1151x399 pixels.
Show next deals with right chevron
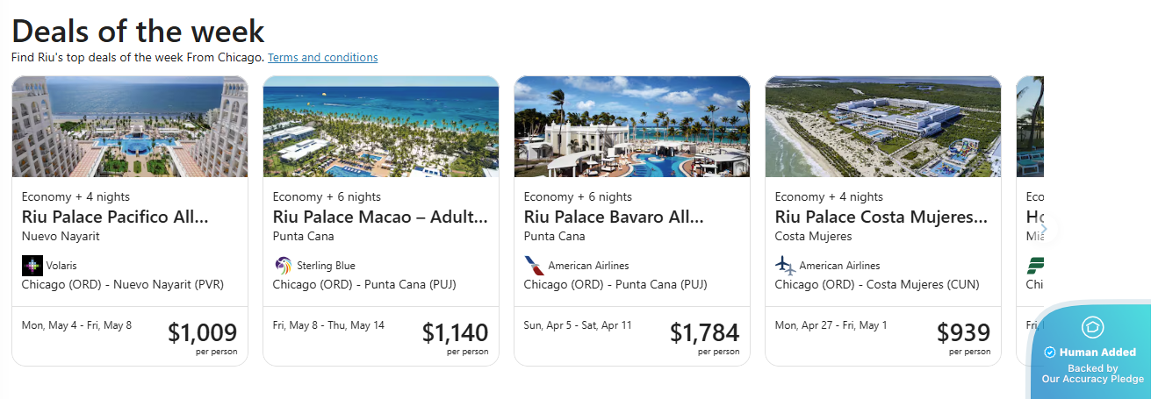click(1043, 229)
